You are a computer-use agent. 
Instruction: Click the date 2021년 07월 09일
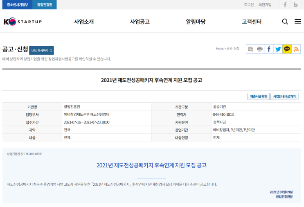coord(281,192)
